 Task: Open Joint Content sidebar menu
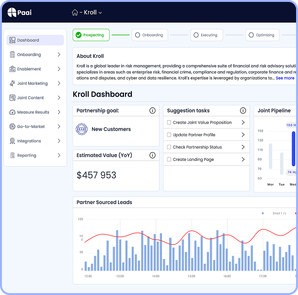(x=35, y=98)
